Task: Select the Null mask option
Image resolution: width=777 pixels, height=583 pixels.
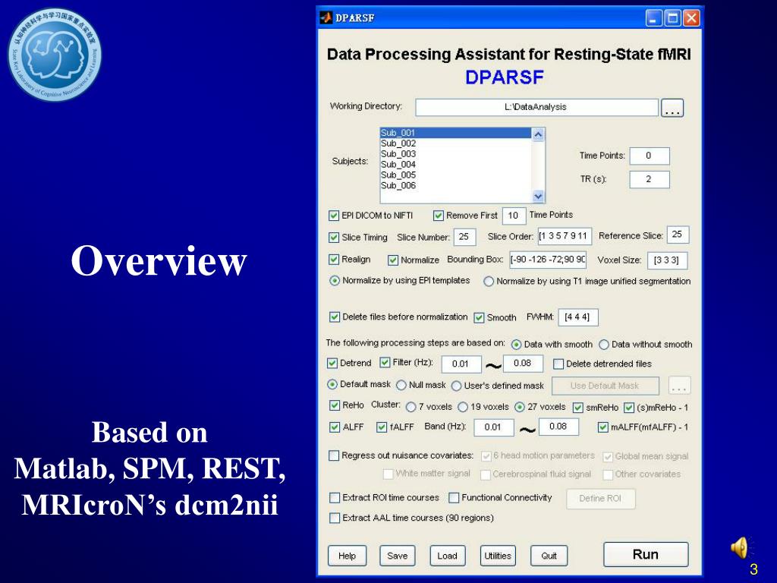Action: tap(401, 385)
